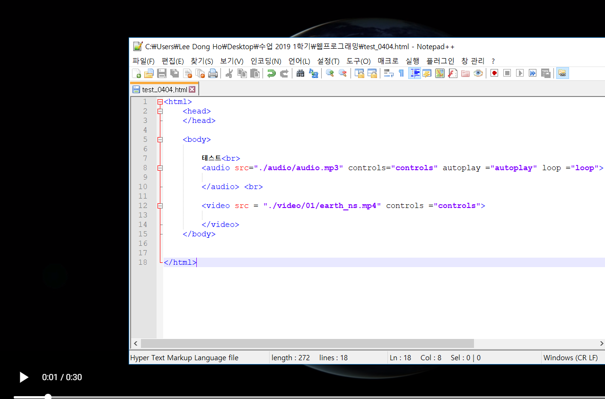Toggle the indent guide toolbar button
This screenshot has width=605, height=399.
[x=414, y=73]
